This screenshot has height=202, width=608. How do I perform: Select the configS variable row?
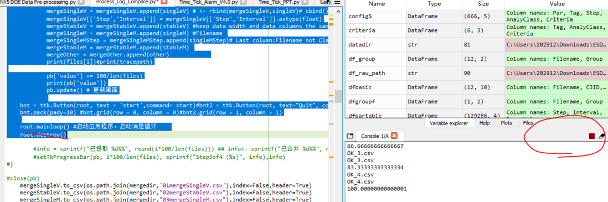tap(477, 16)
